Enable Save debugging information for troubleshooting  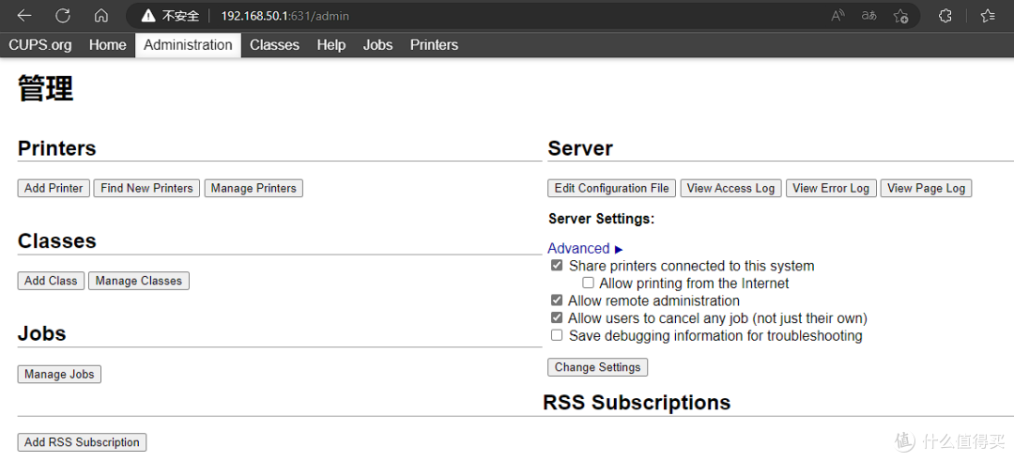tap(557, 335)
